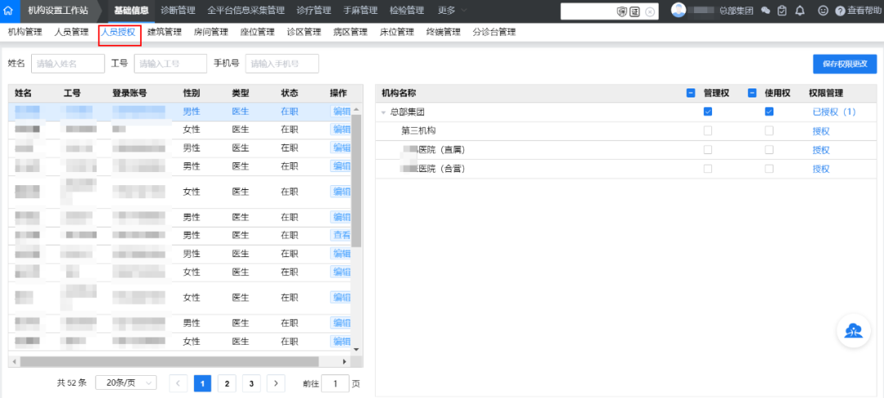Click the smiley feedback icon

point(823,11)
